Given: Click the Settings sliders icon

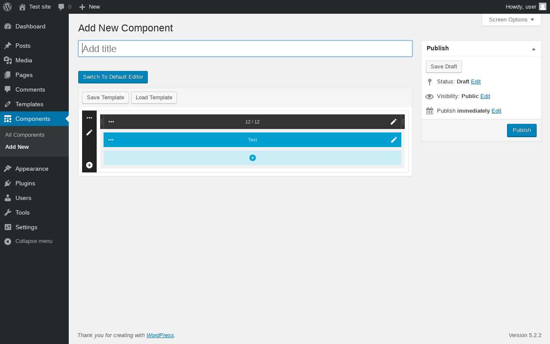Looking at the screenshot, I should (x=8, y=227).
